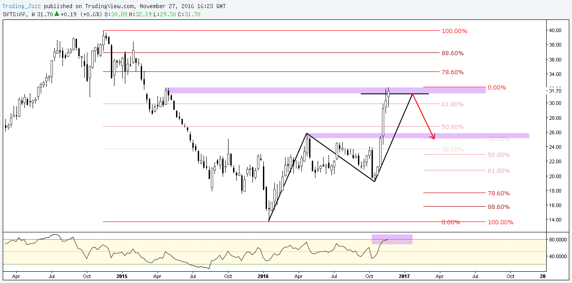Screen dimensions: 572x283
Task: Click the 24.00 price axis value
Action: click(555, 147)
